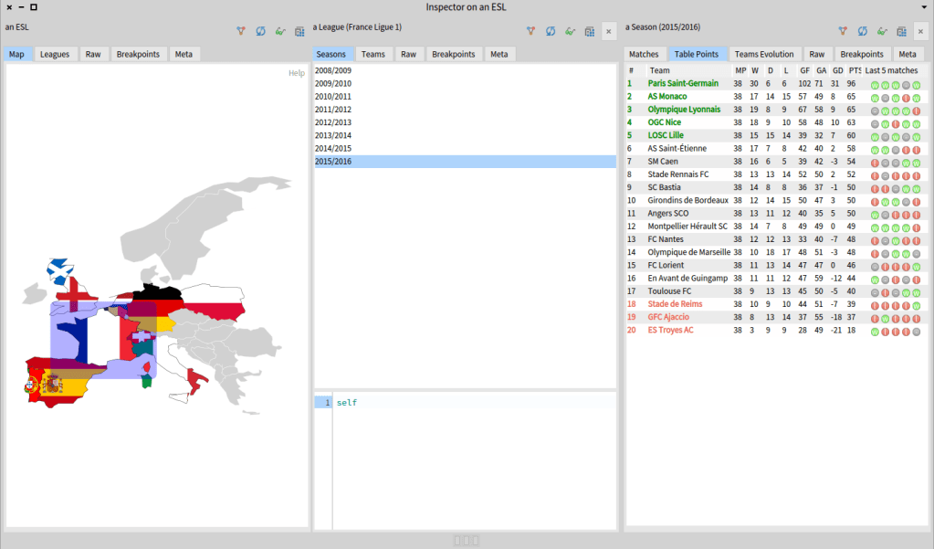Open the Teams tab in League pane
The image size is (934, 549).
pyautogui.click(x=373, y=54)
